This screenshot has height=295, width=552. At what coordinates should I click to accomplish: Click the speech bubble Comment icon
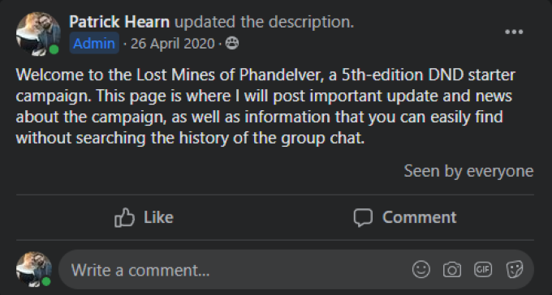click(x=363, y=217)
